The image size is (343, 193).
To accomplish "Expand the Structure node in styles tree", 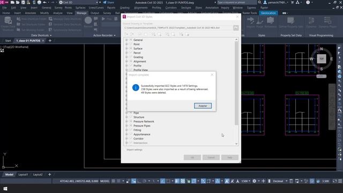I will 126,117.
